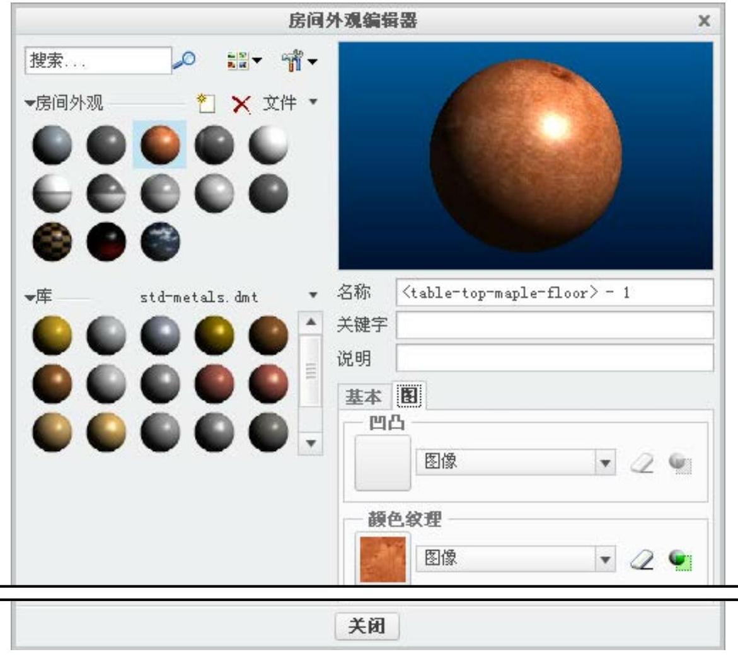Select the checkered sphere appearance
738x664 pixels.
click(x=52, y=241)
